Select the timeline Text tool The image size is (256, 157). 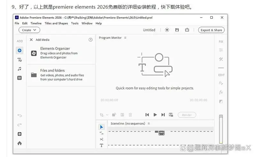tap(102, 145)
